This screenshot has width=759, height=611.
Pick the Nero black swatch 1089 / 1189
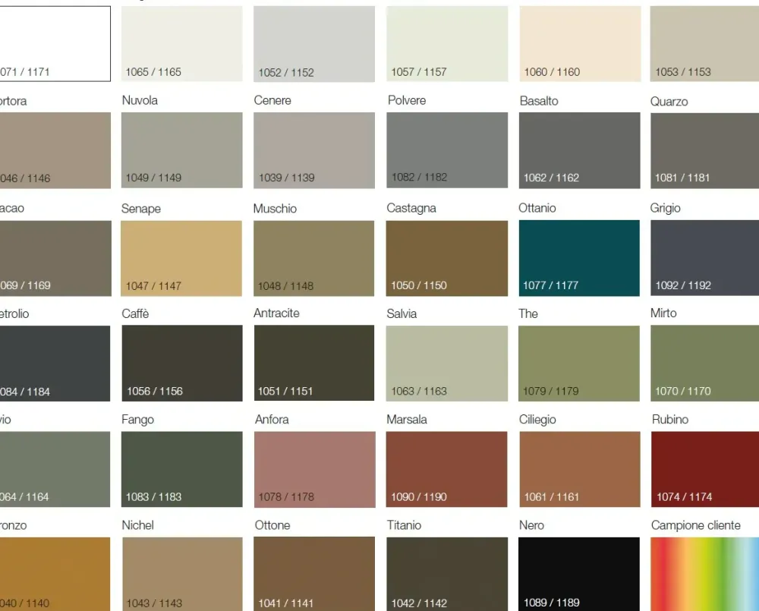579,574
